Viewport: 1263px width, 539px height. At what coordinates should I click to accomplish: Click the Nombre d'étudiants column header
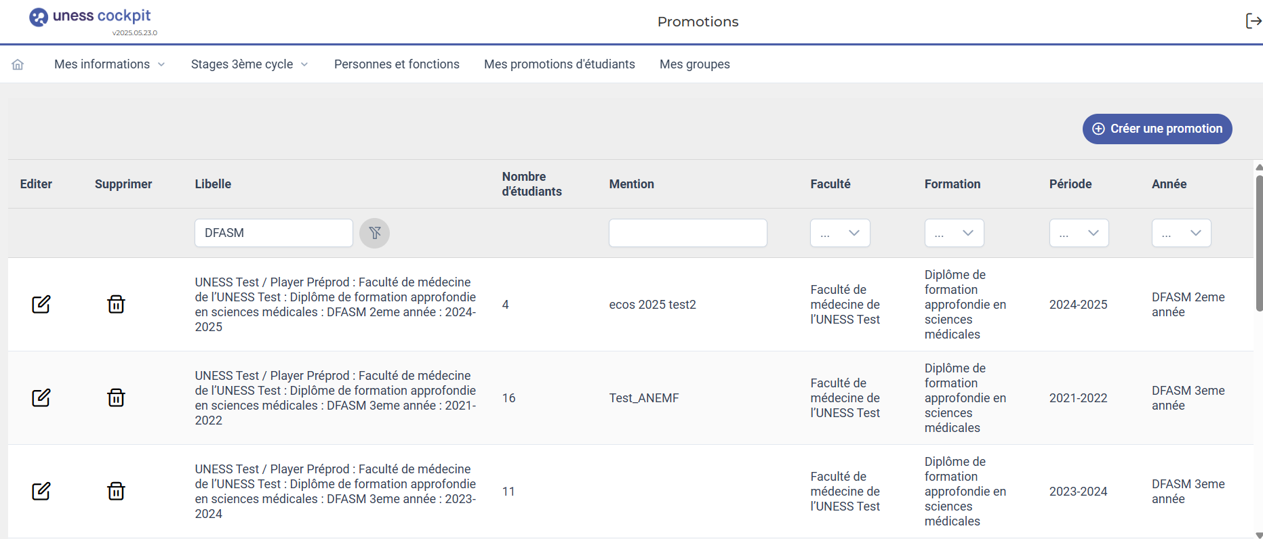(x=532, y=184)
